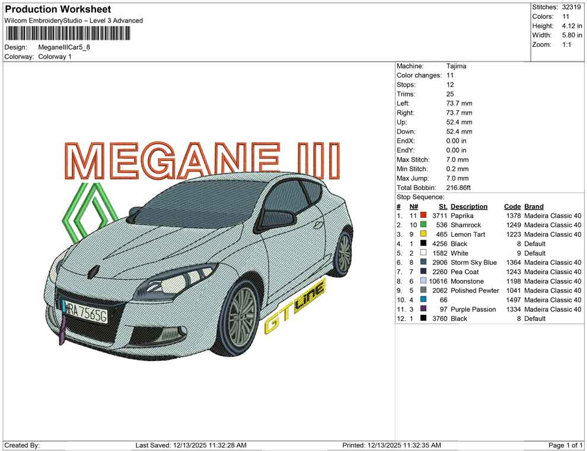Click the Moonstone thread color square
Image resolution: width=587 pixels, height=451 pixels.
[423, 281]
